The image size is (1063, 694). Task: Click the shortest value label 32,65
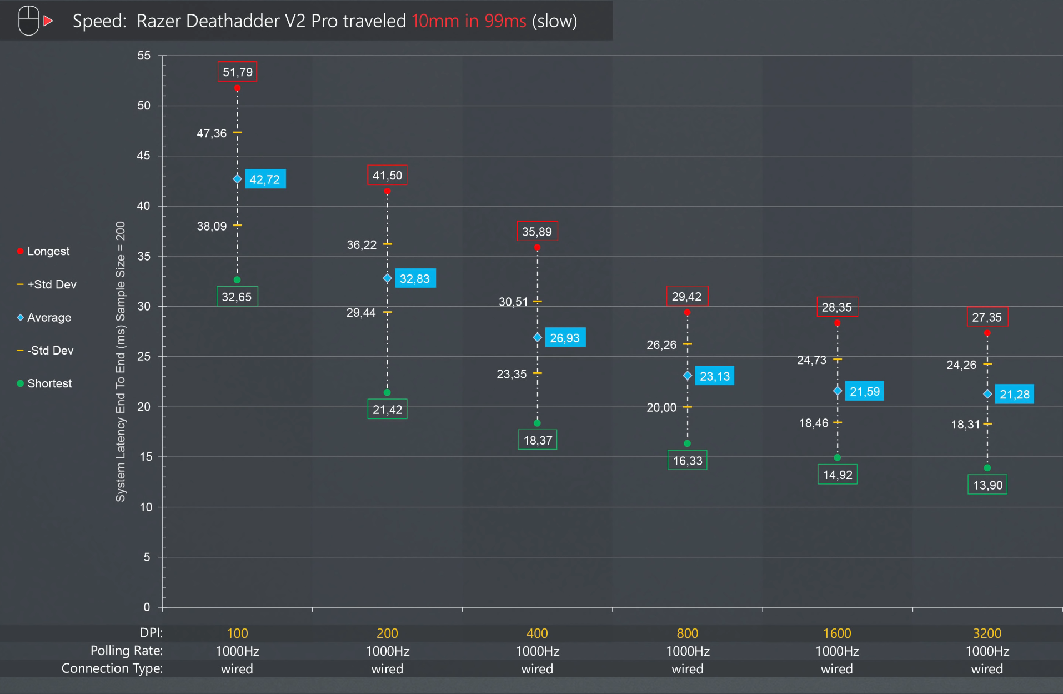point(237,297)
